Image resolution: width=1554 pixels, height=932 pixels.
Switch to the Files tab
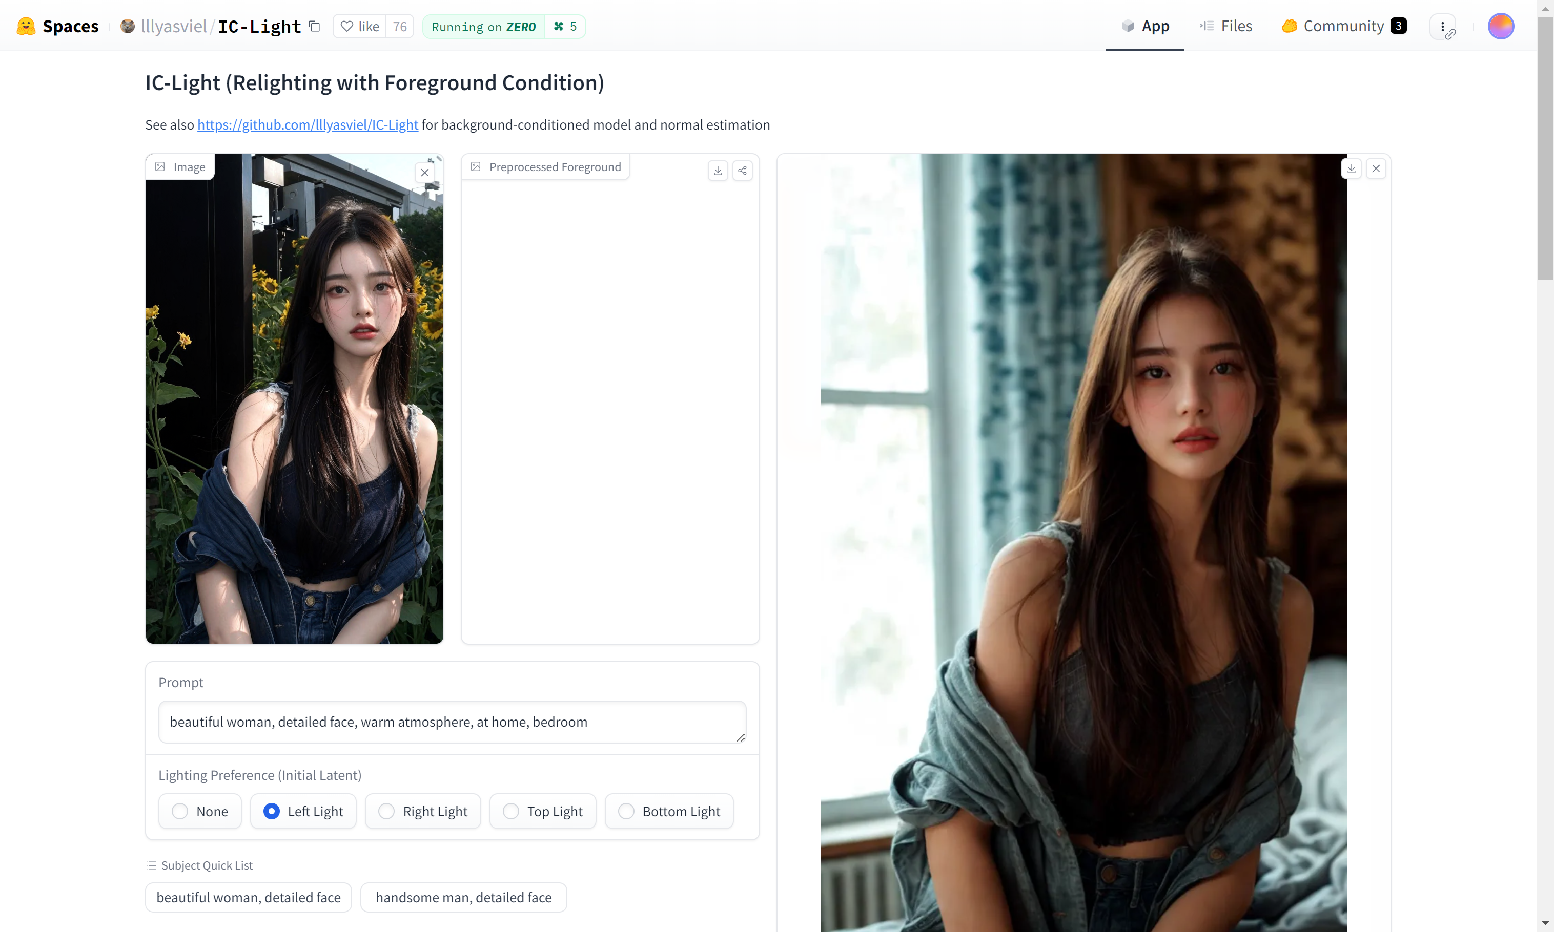click(1226, 26)
